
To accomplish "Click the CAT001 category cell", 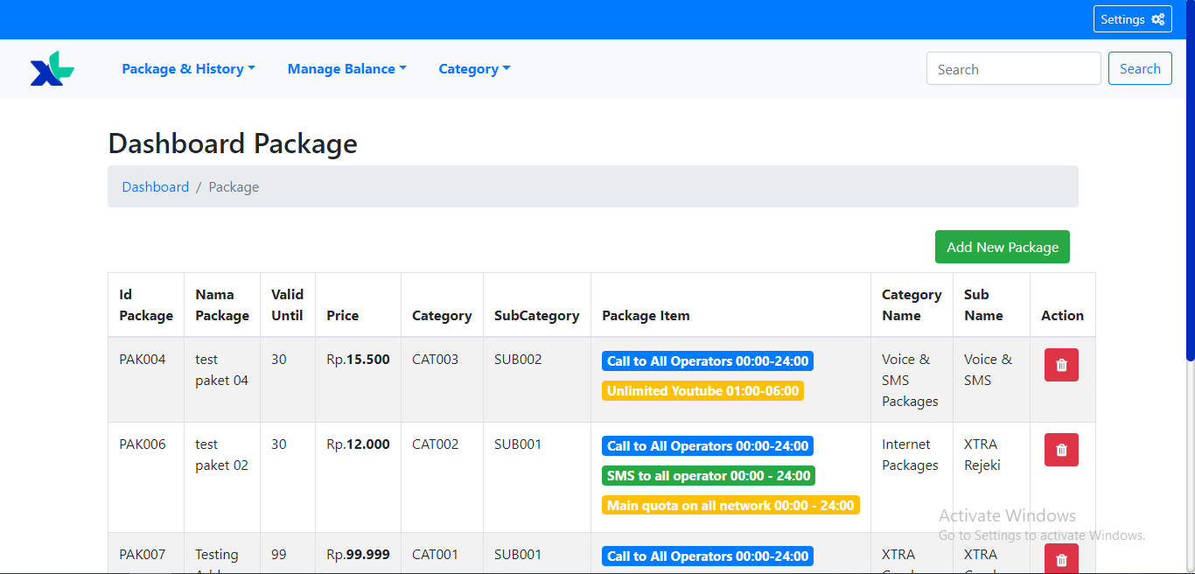I will pos(442,554).
